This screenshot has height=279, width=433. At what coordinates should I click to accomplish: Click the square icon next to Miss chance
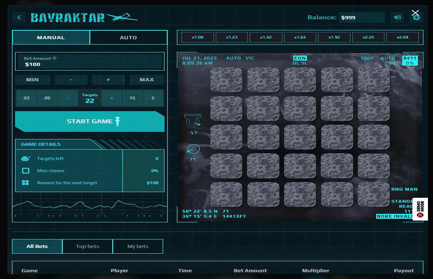[x=25, y=171]
